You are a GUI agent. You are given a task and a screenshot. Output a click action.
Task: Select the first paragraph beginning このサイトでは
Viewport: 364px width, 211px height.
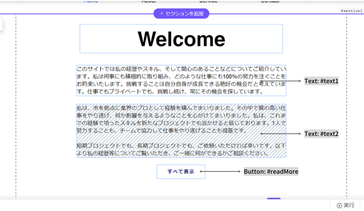coord(181,80)
